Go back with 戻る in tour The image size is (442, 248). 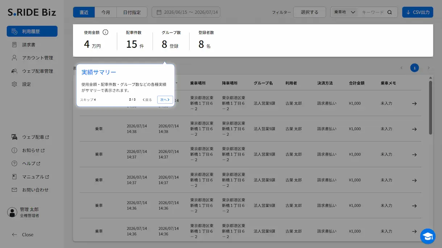pyautogui.click(x=147, y=100)
